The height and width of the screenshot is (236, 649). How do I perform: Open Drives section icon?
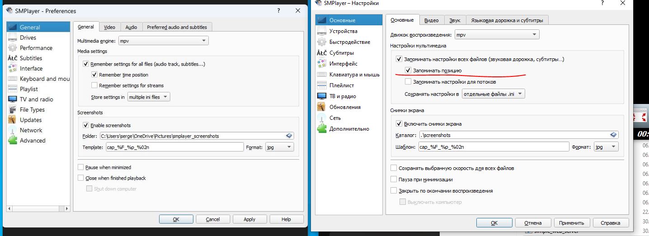click(12, 38)
